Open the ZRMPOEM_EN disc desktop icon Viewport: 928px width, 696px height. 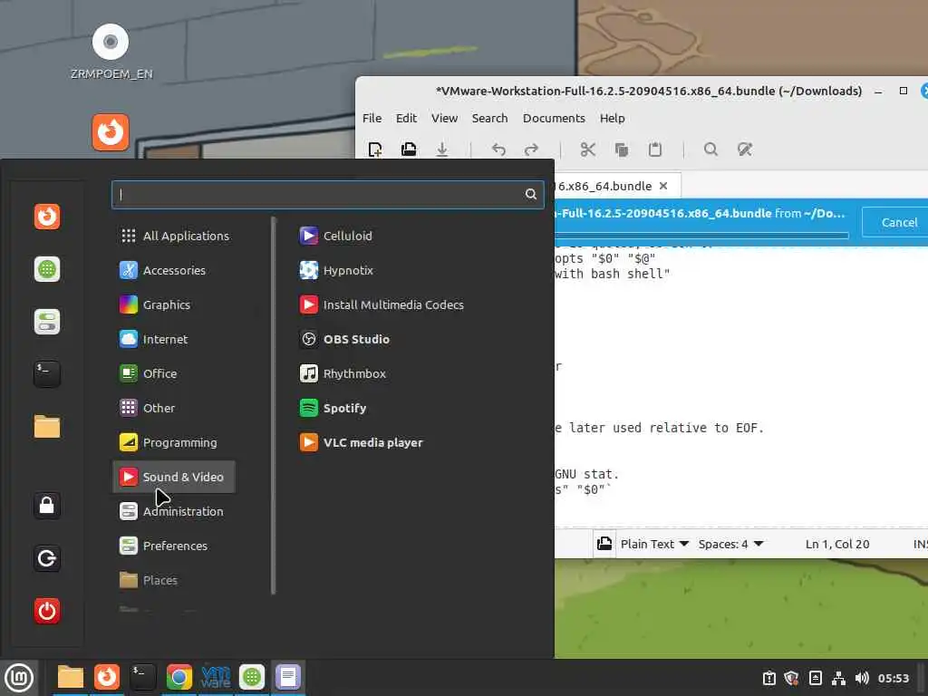[x=111, y=52]
